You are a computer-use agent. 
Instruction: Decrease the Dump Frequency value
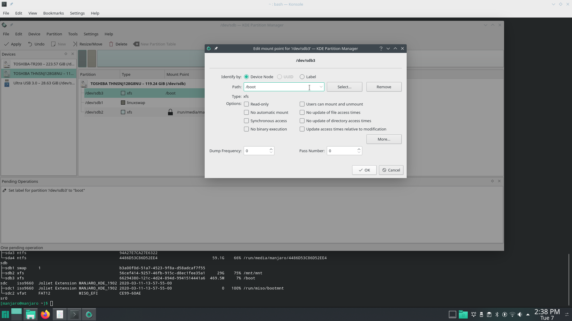point(271,152)
